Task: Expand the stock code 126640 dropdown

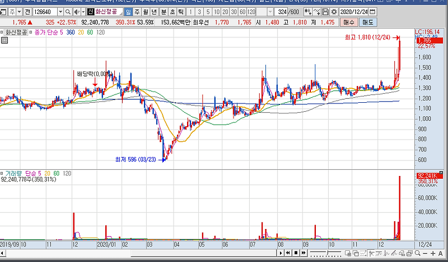Action: click(60, 12)
